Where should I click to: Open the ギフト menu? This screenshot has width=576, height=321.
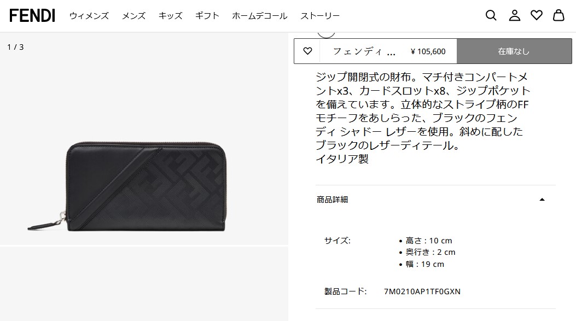[207, 16]
